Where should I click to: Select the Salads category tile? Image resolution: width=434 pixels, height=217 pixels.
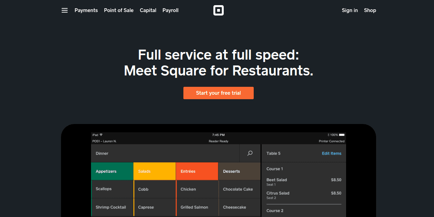pyautogui.click(x=154, y=171)
